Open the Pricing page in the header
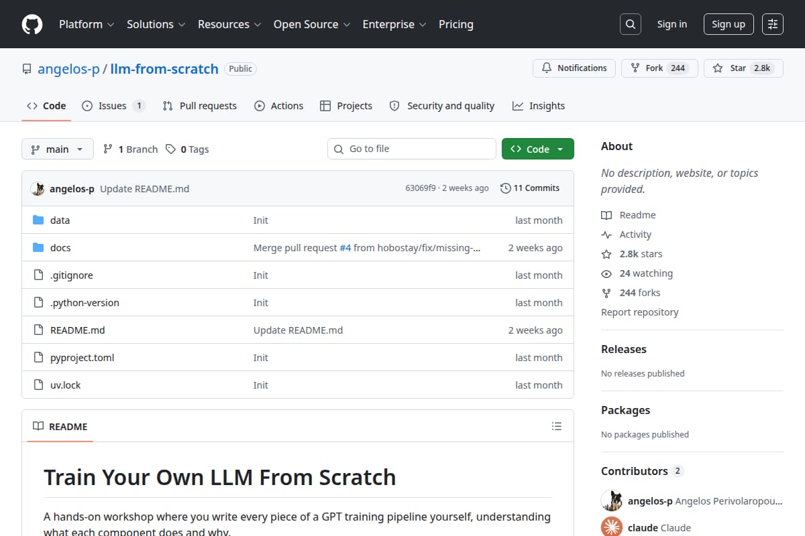 click(456, 24)
